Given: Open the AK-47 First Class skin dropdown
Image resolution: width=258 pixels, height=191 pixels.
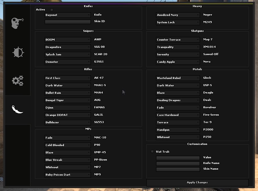Looking at the screenshot, I should point(68,78).
